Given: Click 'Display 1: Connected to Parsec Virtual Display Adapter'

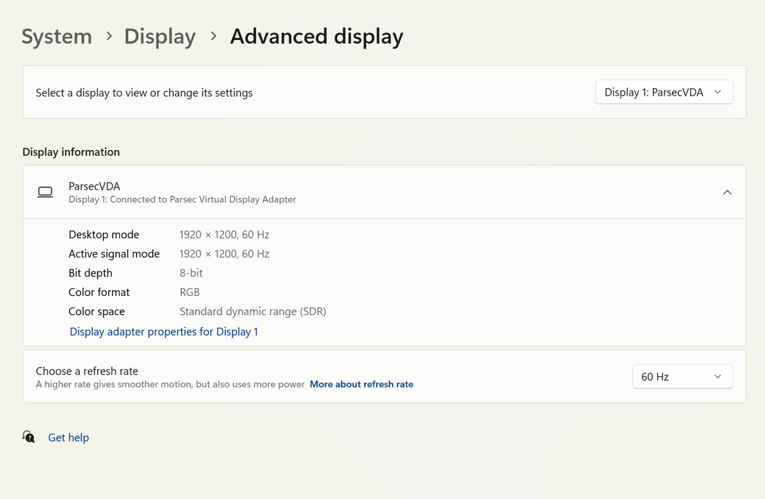Looking at the screenshot, I should pyautogui.click(x=182, y=199).
